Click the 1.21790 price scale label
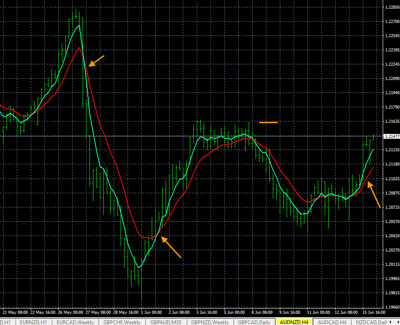This screenshot has width=400, height=325. pos(392,107)
